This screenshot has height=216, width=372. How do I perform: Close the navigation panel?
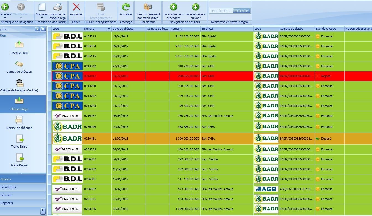coord(43,29)
